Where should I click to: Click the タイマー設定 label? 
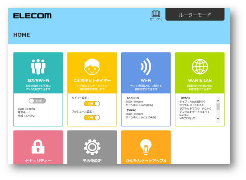[80, 98]
